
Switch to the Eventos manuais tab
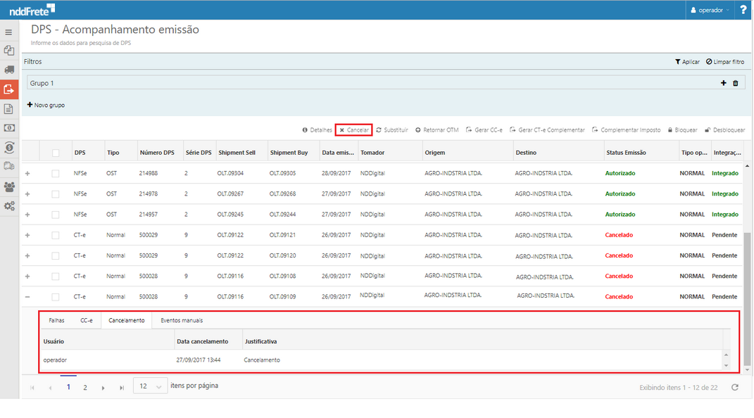click(182, 320)
